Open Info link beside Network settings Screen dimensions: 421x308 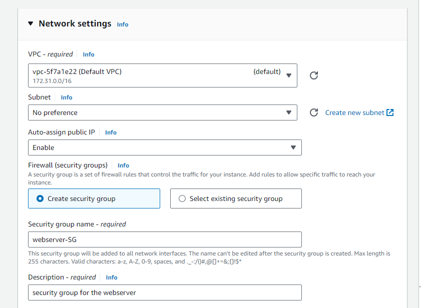(x=123, y=24)
